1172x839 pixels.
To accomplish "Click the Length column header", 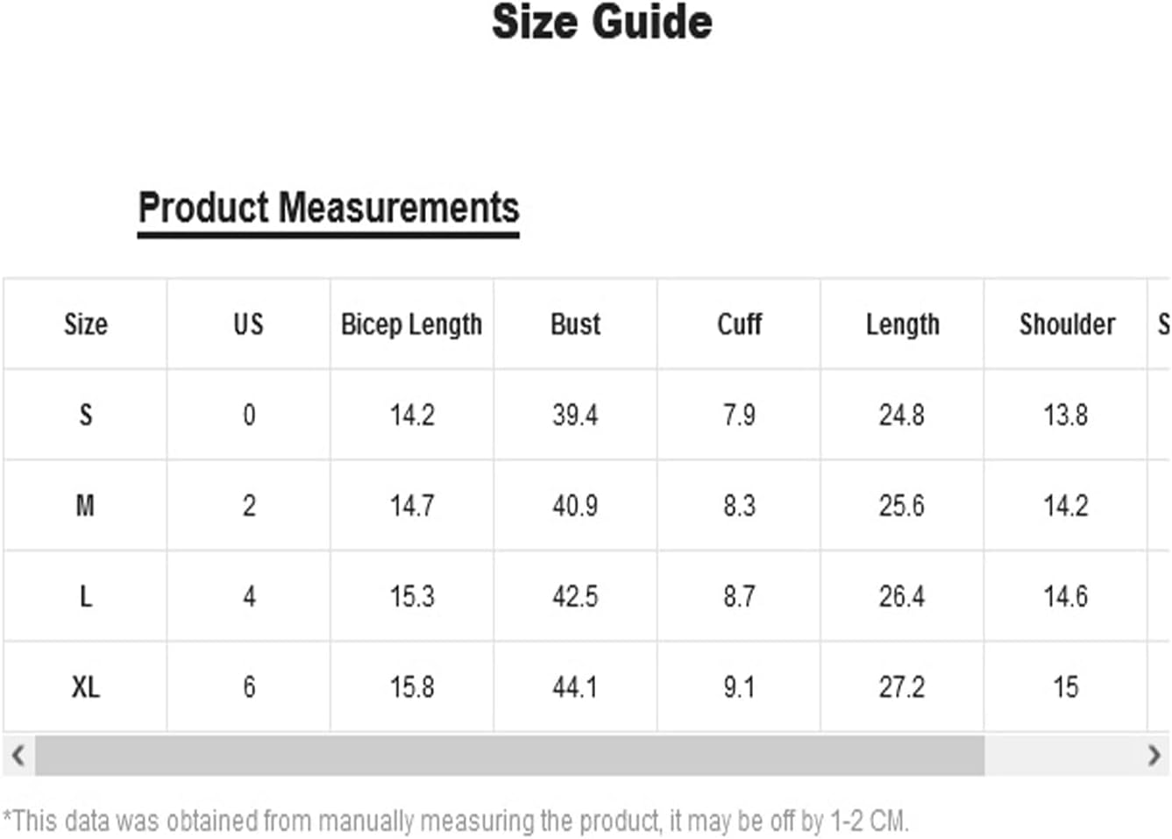I will [x=902, y=324].
